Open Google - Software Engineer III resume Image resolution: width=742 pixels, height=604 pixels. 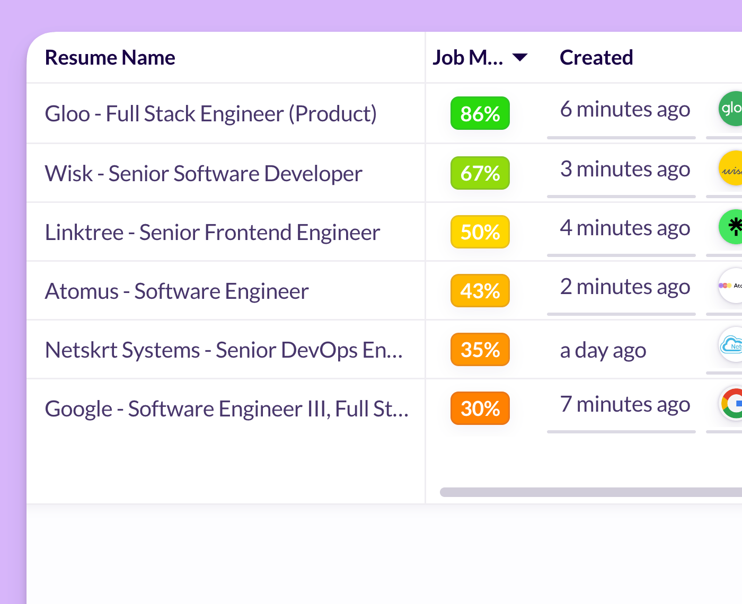pyautogui.click(x=227, y=408)
